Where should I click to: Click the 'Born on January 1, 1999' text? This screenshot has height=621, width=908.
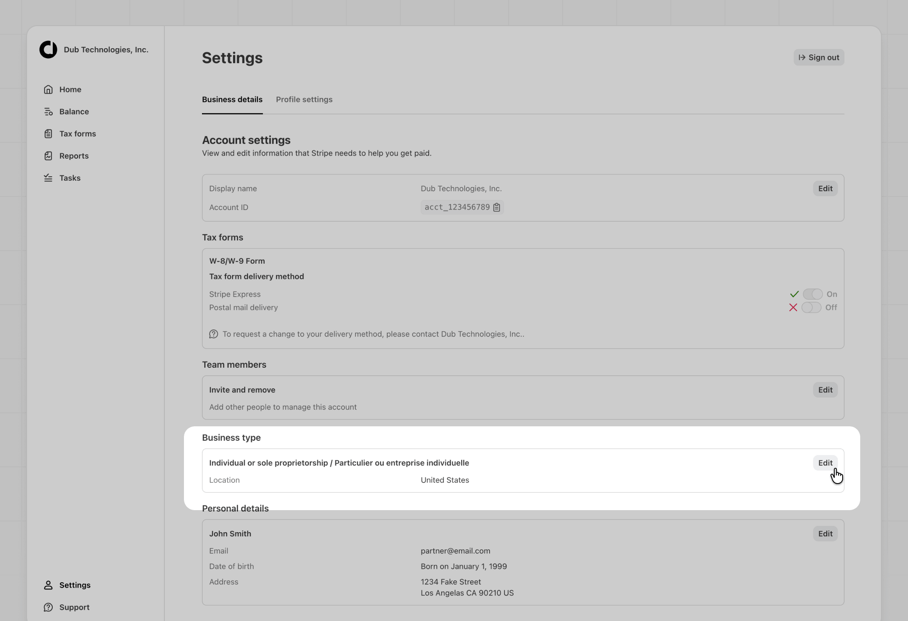coord(463,566)
